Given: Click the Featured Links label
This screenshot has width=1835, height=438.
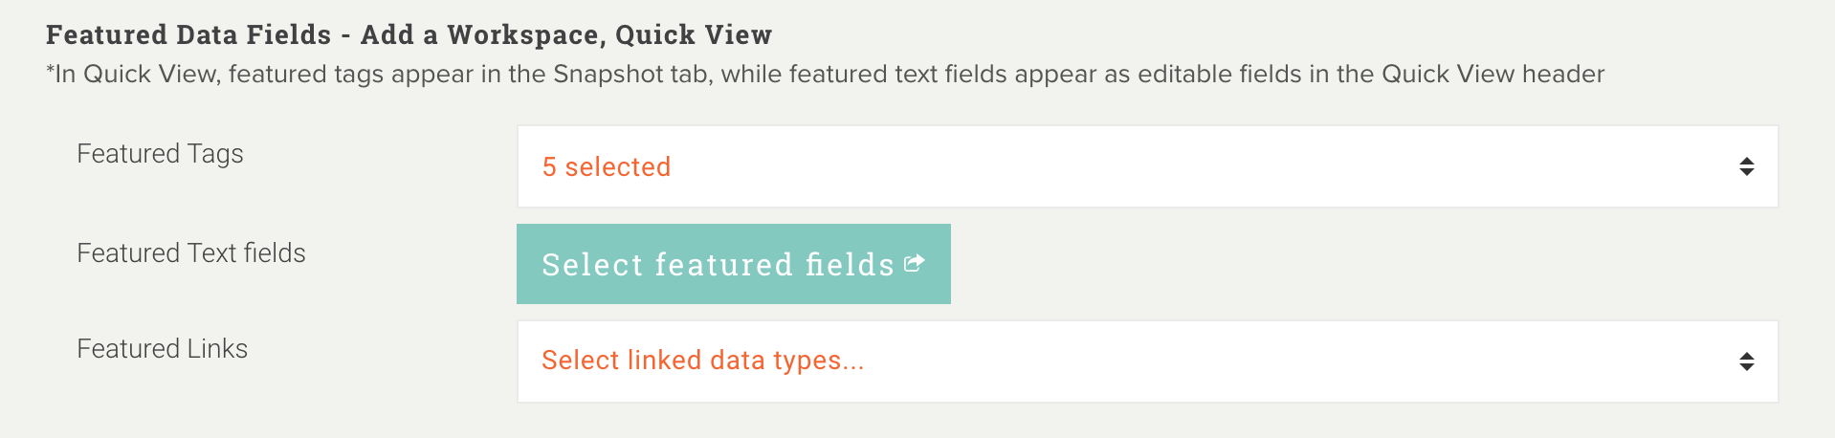Looking at the screenshot, I should (x=162, y=349).
